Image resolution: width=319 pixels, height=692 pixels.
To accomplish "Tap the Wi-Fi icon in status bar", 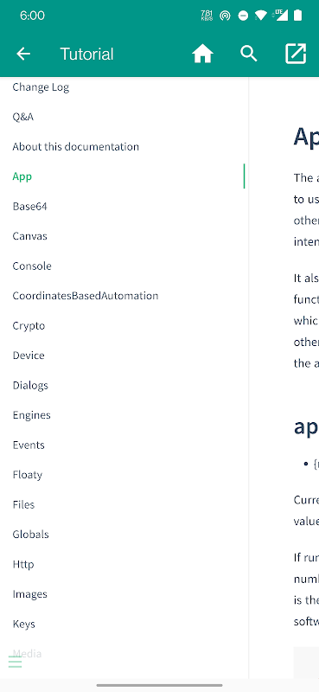I will [x=261, y=16].
